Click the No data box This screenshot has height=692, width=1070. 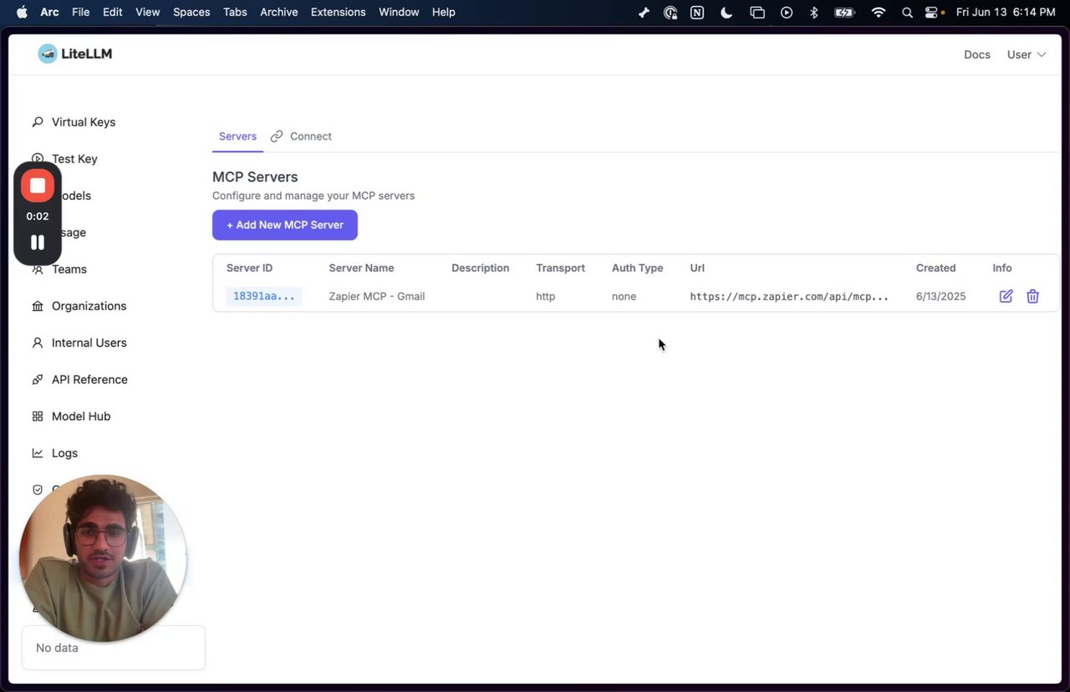point(114,648)
